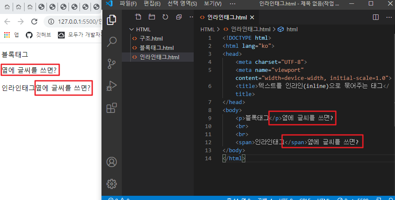Create a new file in Explorer
Viewport: 395px width, 200px height.
(x=138, y=17)
